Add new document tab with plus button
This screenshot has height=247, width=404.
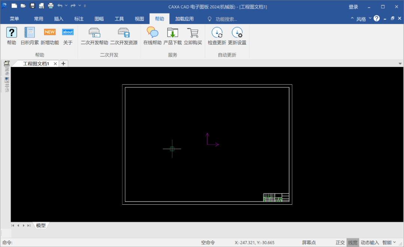[63, 63]
